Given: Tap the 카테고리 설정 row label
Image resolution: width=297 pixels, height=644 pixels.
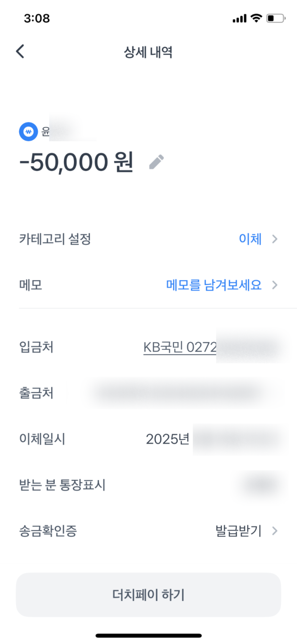Looking at the screenshot, I should pyautogui.click(x=55, y=239).
